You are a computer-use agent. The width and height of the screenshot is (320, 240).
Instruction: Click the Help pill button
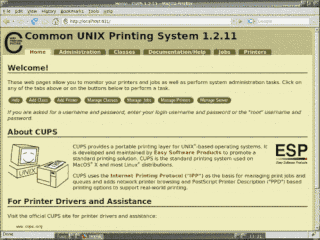click(x=16, y=100)
